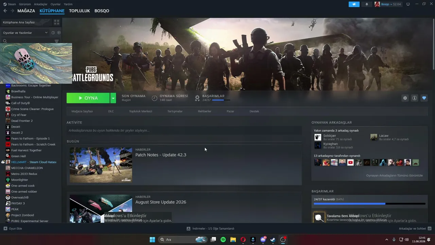Viewport: 435px width, 245px height.
Task: Open Windows Start menu
Action: click(x=152, y=240)
